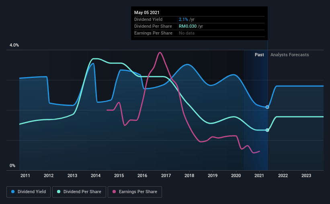The width and height of the screenshot is (330, 204).
Task: Click the 2015 x-axis label
Action: (x=119, y=175)
